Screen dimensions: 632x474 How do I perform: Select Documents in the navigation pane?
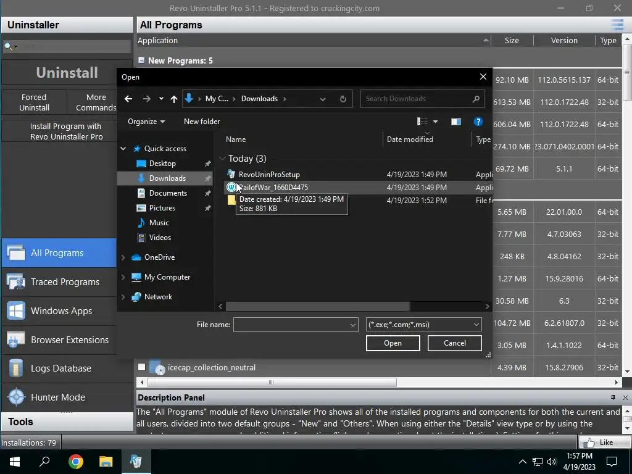(x=168, y=193)
